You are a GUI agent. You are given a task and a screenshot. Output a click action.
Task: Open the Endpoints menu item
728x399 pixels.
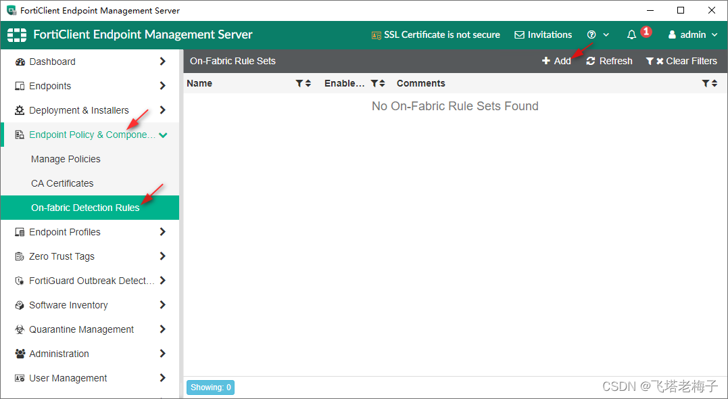(x=90, y=86)
